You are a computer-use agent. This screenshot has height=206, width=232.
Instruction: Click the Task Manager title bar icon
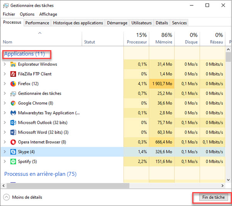(x=6, y=6)
